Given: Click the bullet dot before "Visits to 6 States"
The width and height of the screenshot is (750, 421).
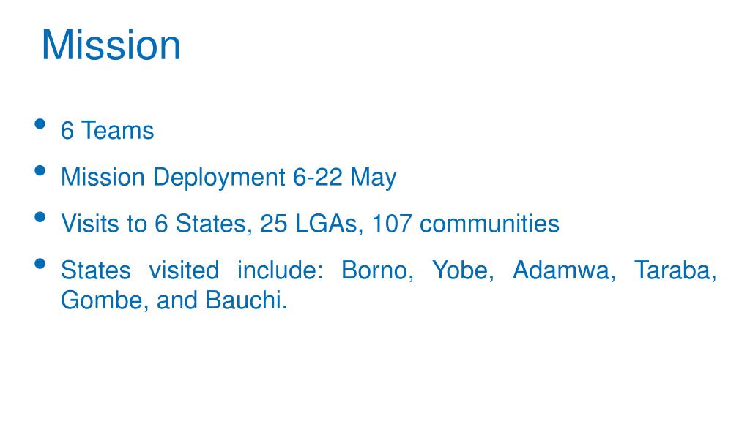Looking at the screenshot, I should tap(40, 217).
